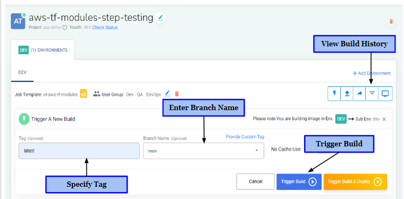Delete the job template with the red trash icon
The width and height of the screenshot is (404, 199).
(x=176, y=94)
